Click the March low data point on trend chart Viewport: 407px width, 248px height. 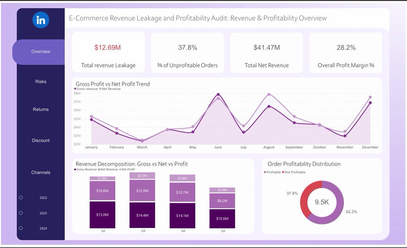pyautogui.click(x=142, y=140)
